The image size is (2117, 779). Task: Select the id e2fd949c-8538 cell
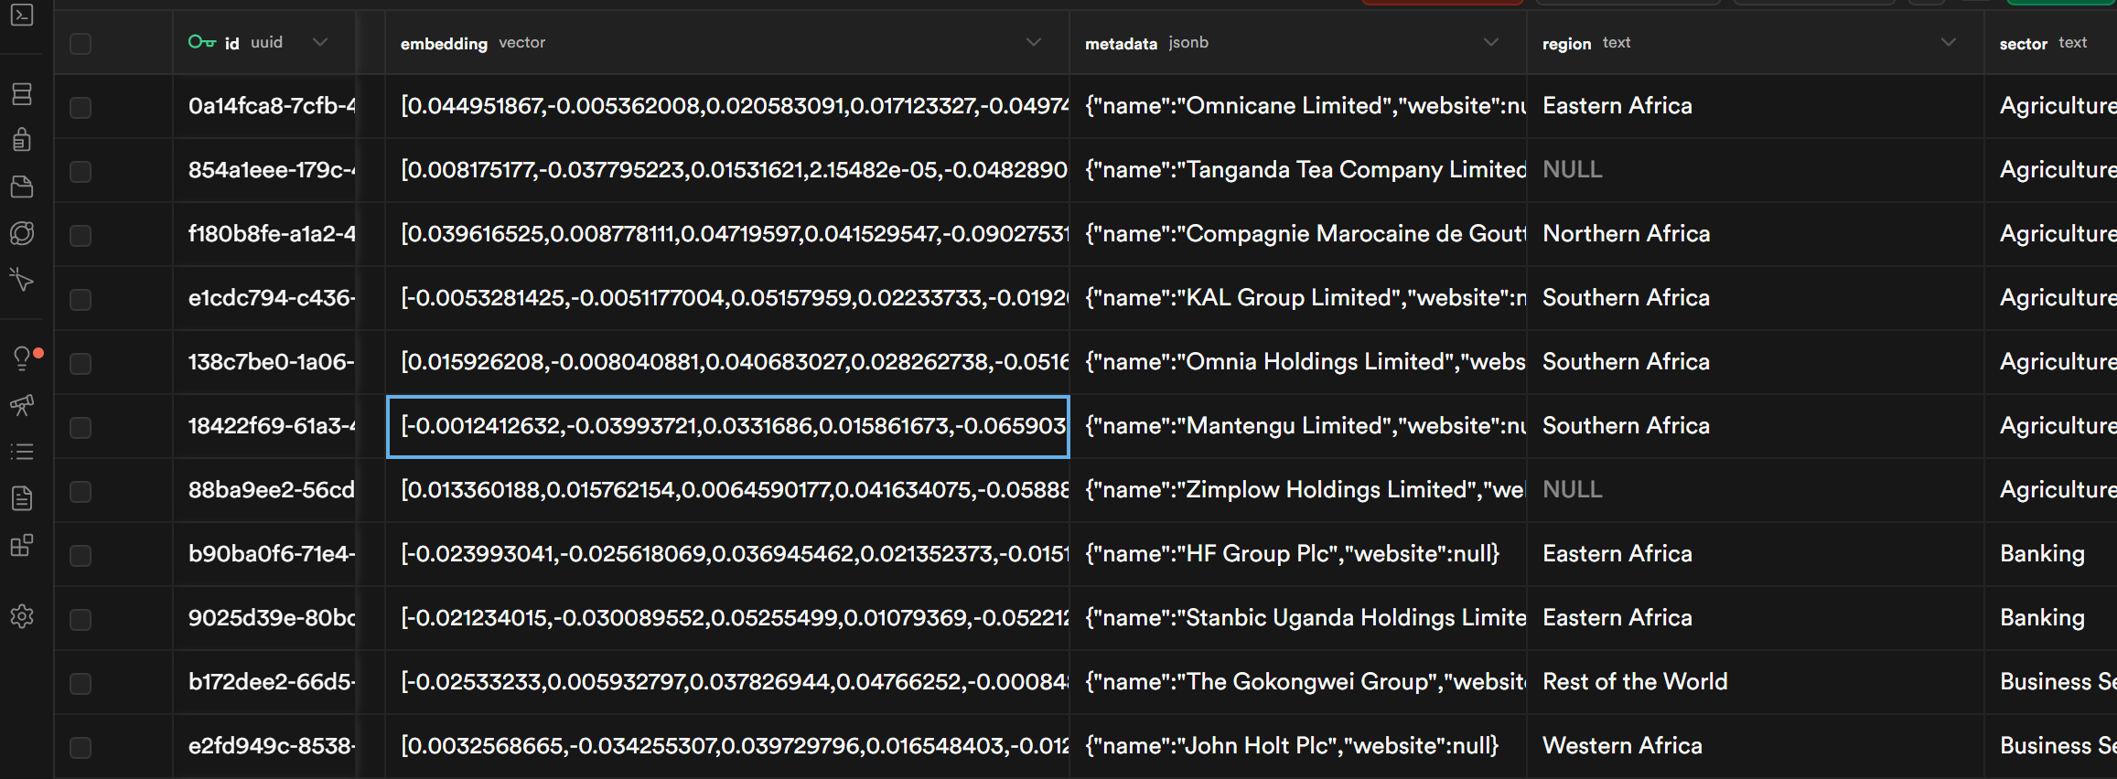pos(264,746)
